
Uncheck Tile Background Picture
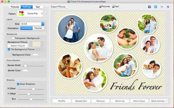coord(9,49)
